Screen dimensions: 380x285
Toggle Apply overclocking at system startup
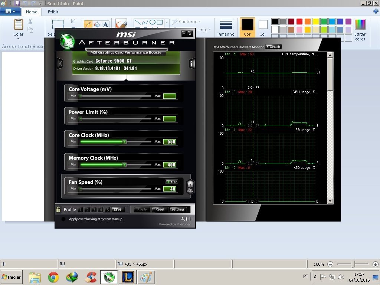pyautogui.click(x=63, y=219)
